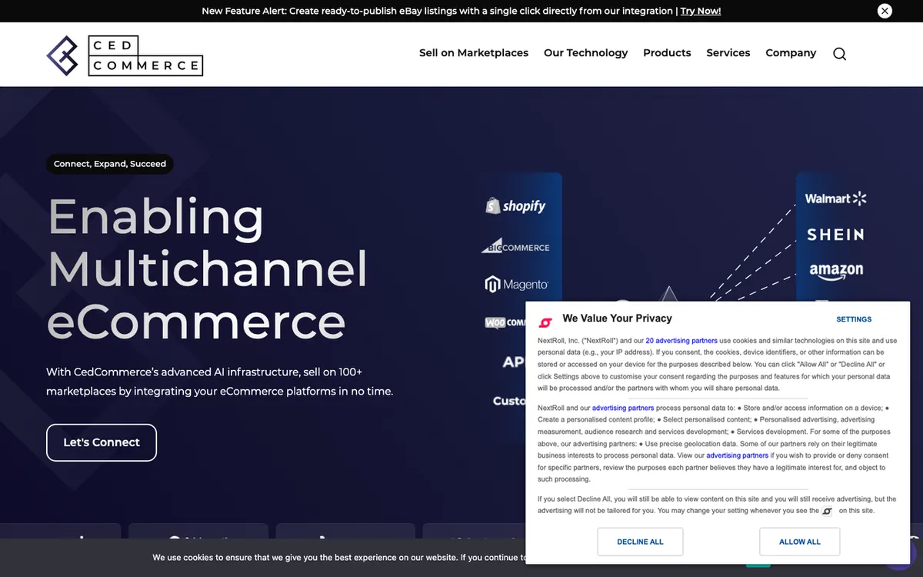
Task: Click the SHEIN logo
Action: (835, 235)
